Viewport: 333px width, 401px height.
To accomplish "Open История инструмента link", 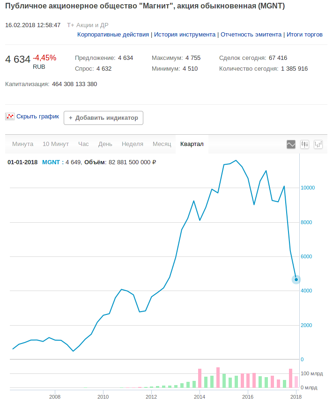I will click(x=185, y=35).
